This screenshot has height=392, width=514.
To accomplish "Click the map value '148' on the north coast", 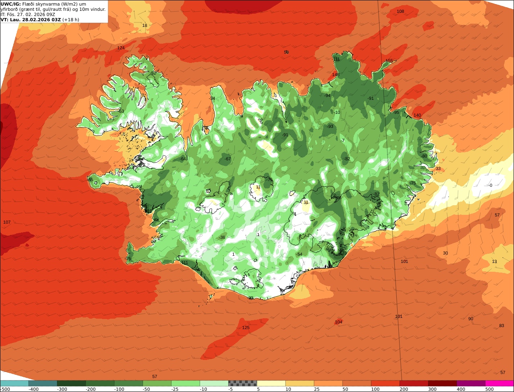I will click(336, 75).
